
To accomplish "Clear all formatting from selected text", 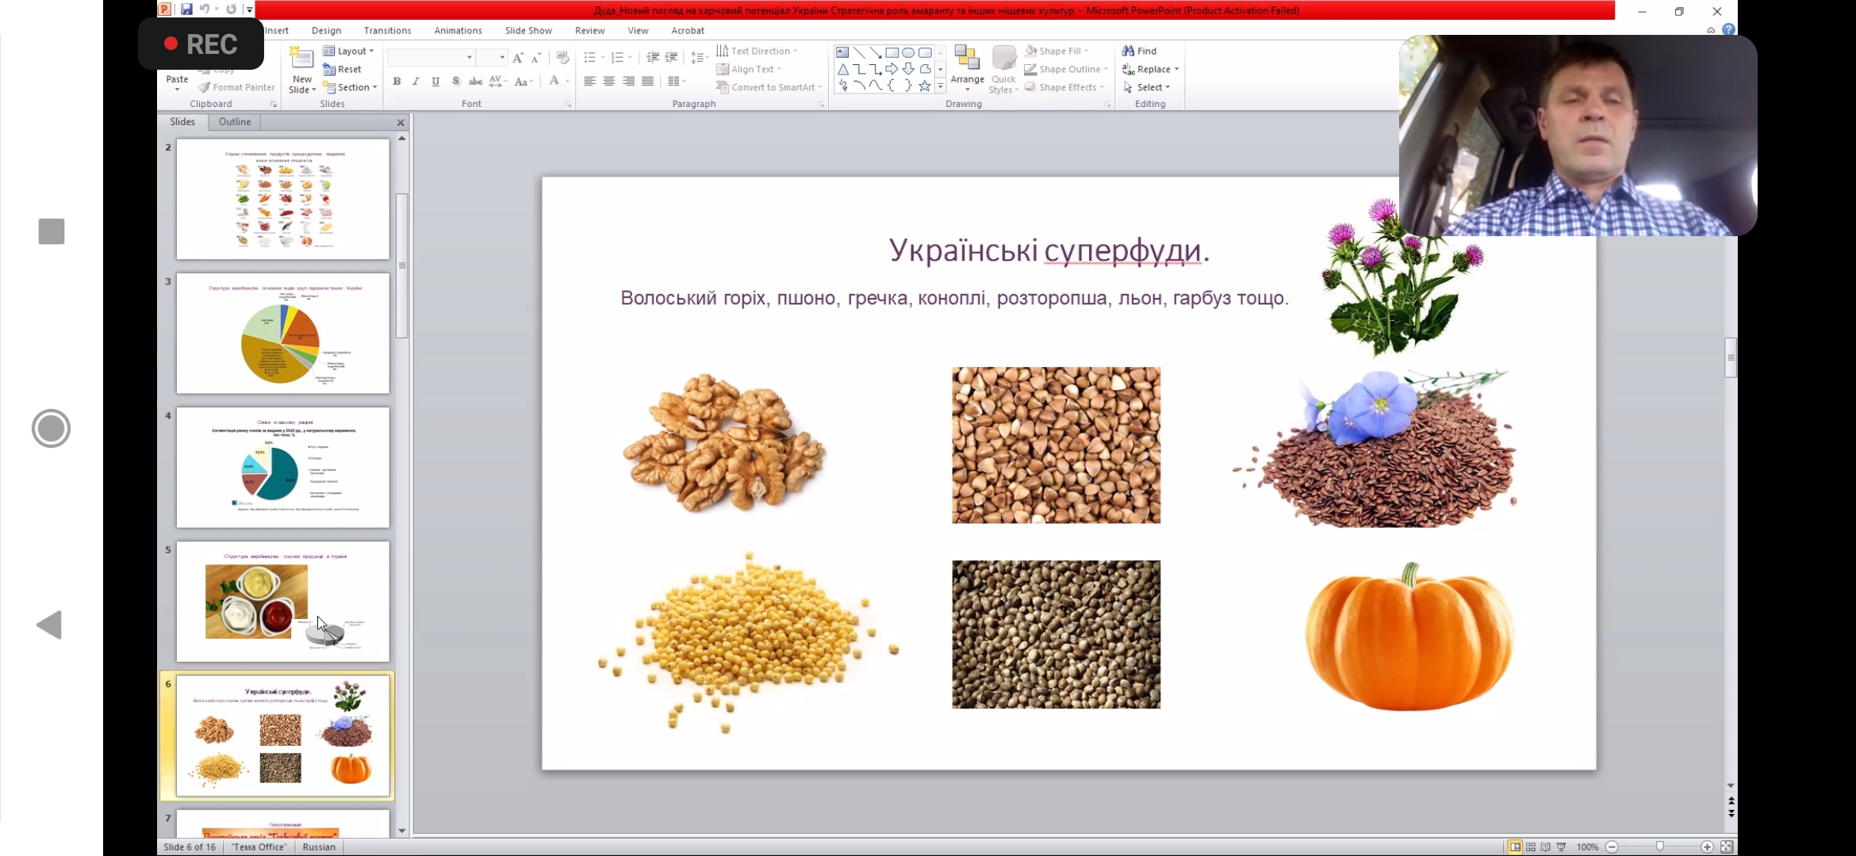I will [562, 58].
